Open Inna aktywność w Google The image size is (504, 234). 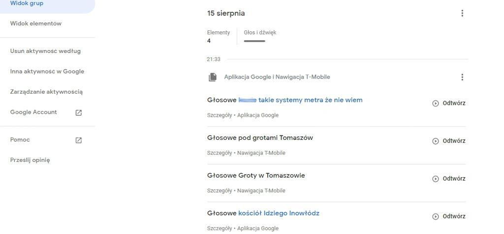[47, 72]
